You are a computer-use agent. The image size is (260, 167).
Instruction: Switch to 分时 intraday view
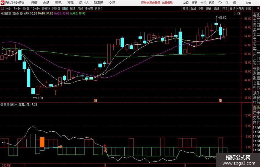pos(9,9)
